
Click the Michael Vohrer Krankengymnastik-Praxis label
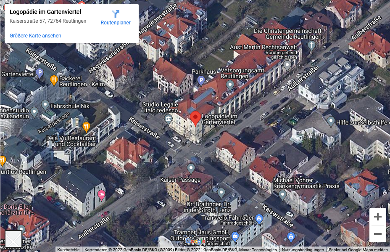pos(306,183)
